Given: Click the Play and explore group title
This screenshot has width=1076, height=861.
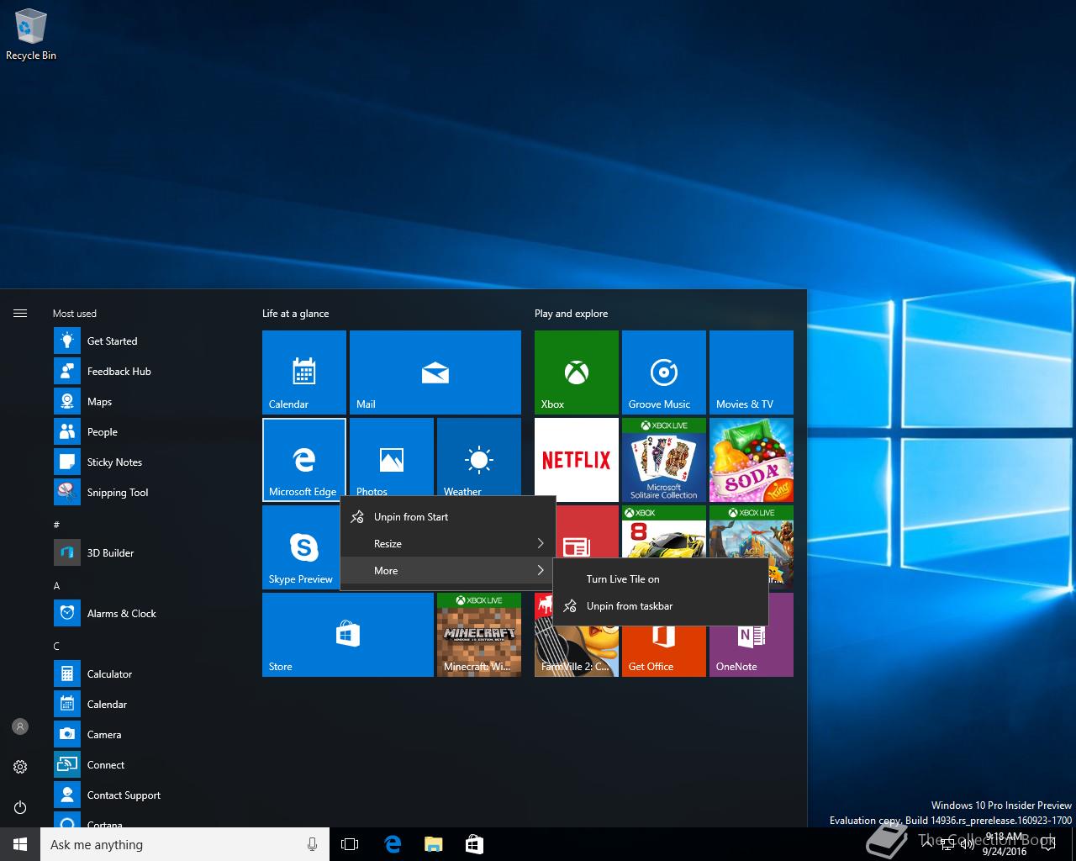Looking at the screenshot, I should [572, 314].
